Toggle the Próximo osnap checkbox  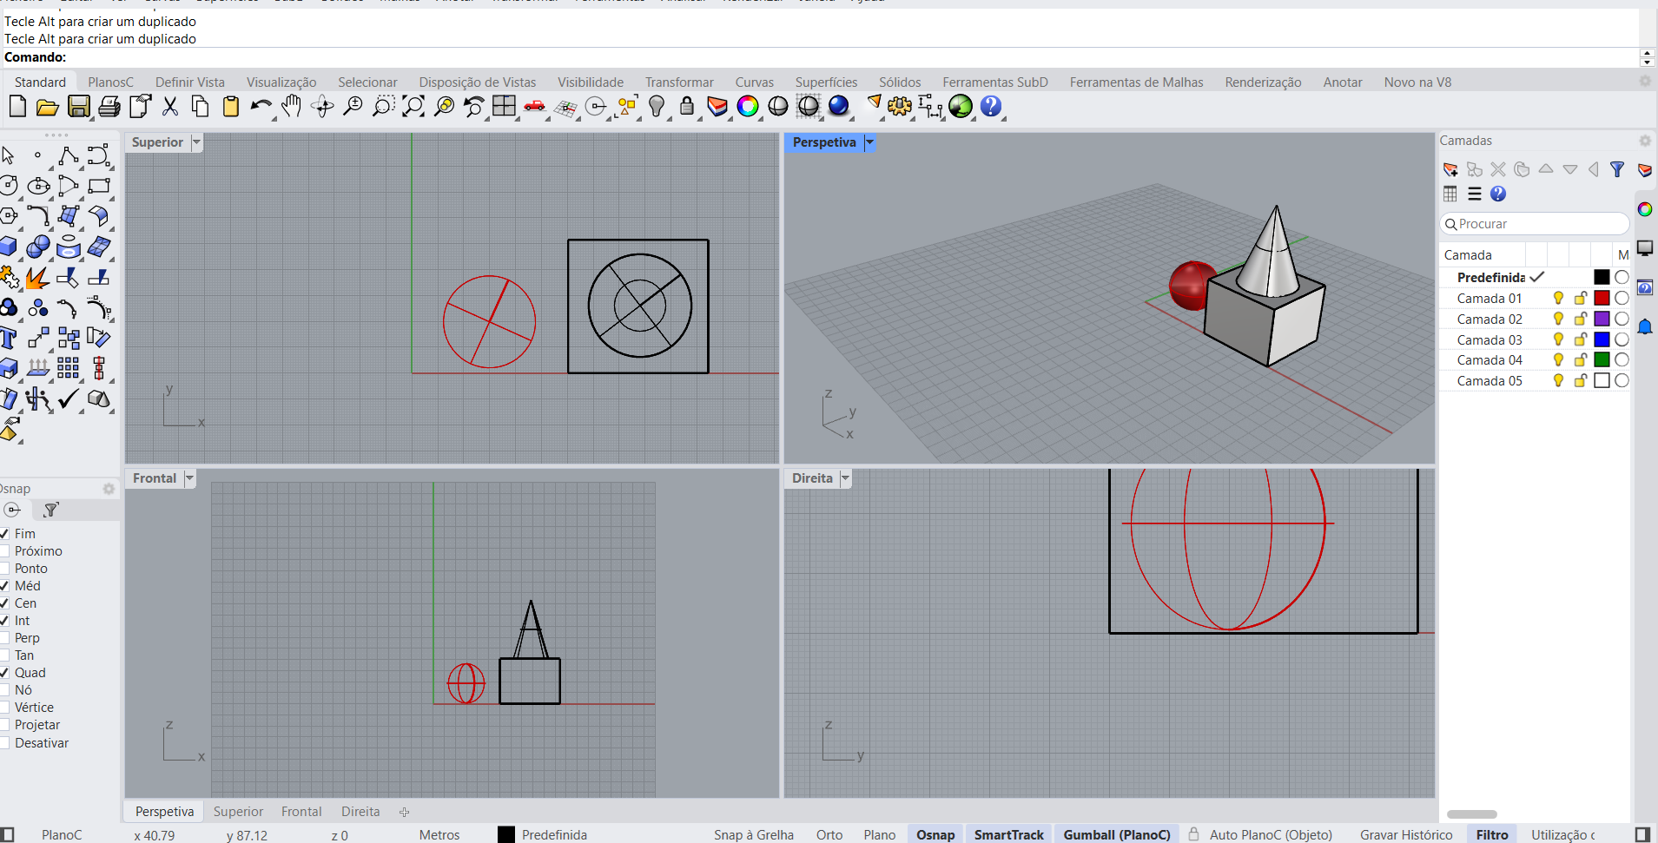pos(5,551)
